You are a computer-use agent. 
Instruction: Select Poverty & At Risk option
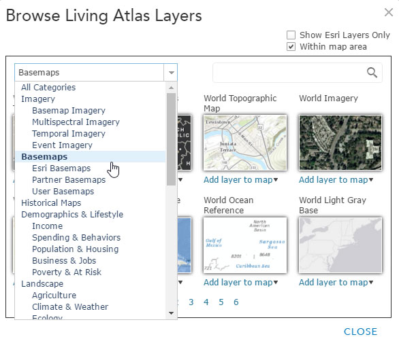pyautogui.click(x=67, y=272)
